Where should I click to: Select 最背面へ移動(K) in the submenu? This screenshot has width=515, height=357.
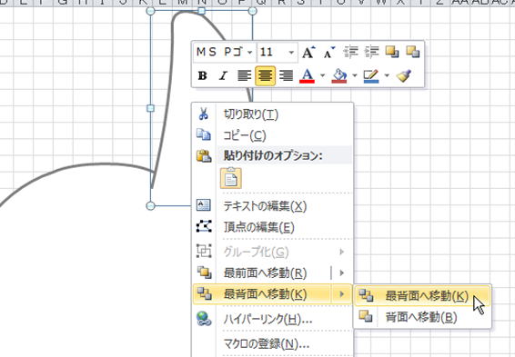422,296
